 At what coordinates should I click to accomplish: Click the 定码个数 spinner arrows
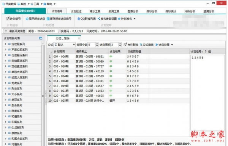[97, 45]
